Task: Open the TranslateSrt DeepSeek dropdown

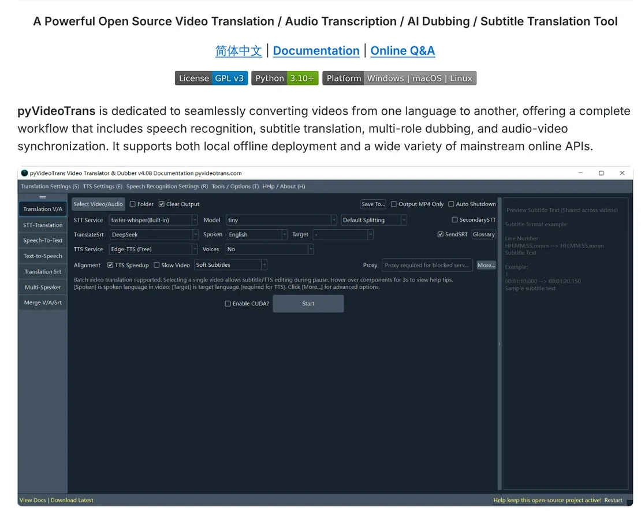Action: 154,234
